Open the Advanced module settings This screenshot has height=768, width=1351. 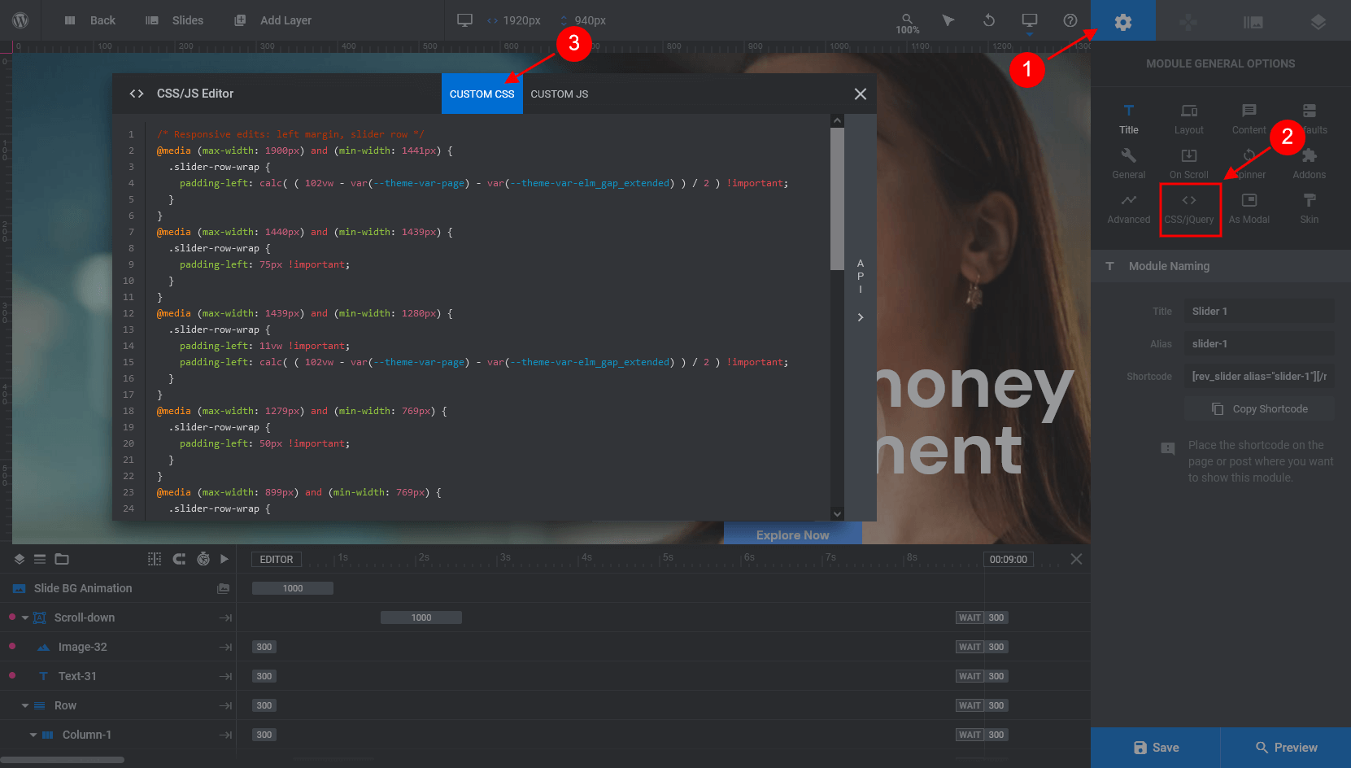tap(1129, 209)
